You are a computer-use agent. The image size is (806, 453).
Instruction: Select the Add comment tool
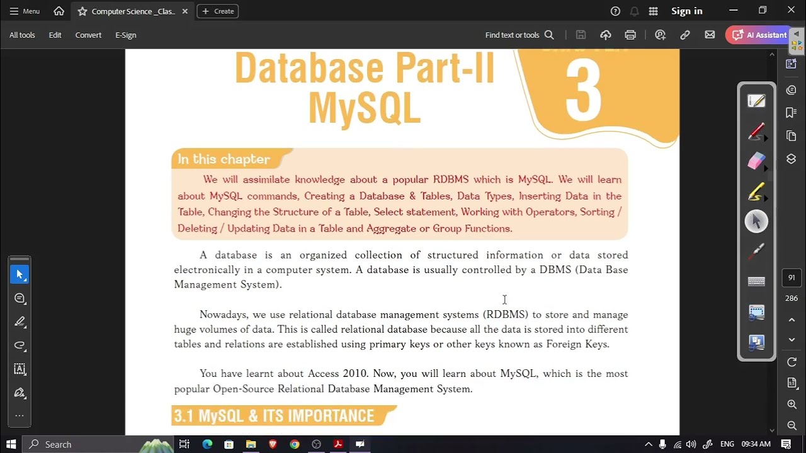pos(20,298)
